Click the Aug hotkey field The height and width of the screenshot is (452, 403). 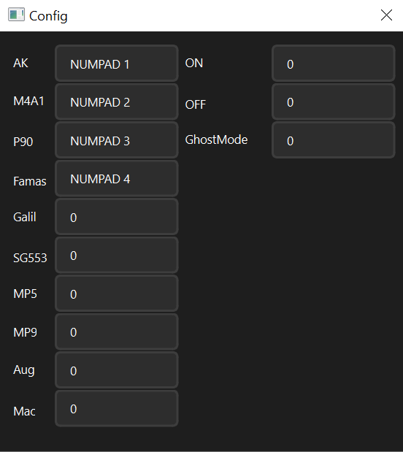pos(117,370)
